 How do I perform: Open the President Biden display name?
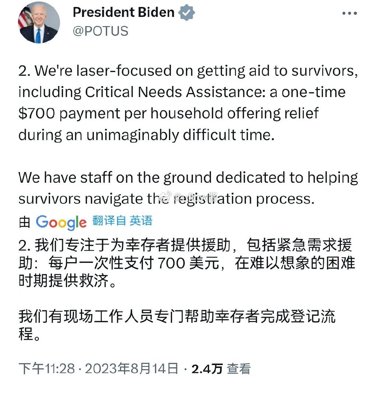click(x=123, y=12)
